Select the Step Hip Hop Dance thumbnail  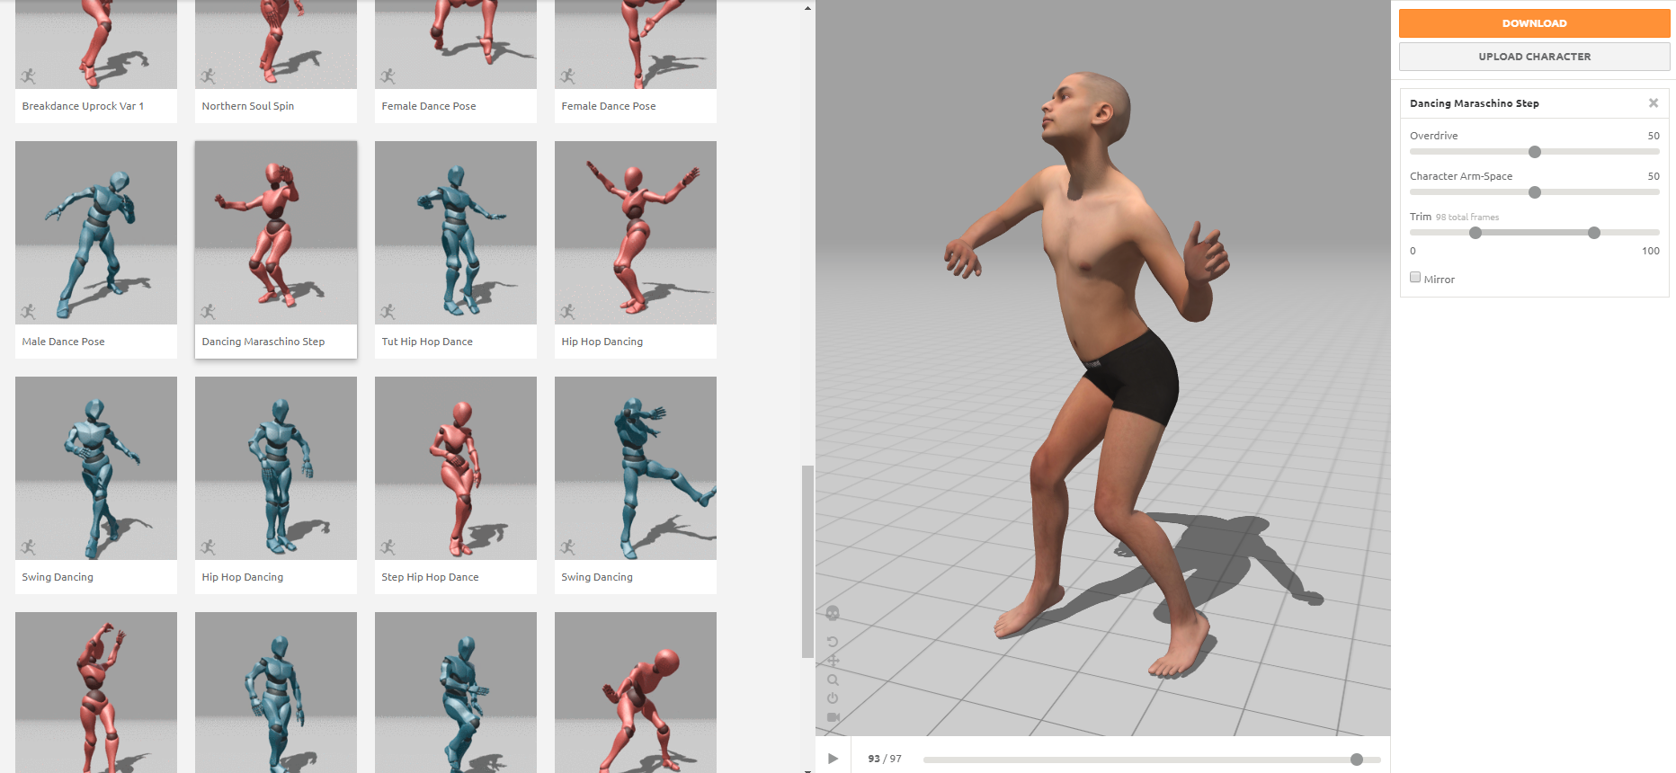[x=456, y=468]
